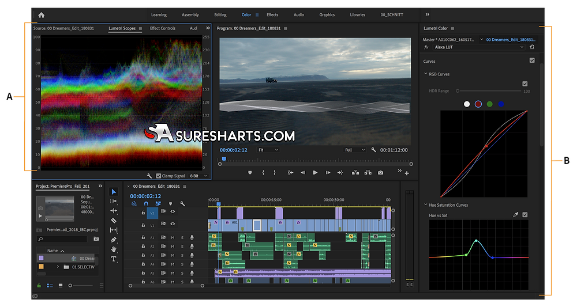The height and width of the screenshot is (307, 577).
Task: Expand the 01 SELECTIV bin
Action: [58, 267]
